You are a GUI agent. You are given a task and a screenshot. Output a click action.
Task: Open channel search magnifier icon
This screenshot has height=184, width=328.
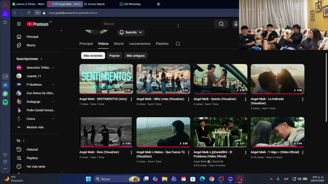[x=178, y=44]
